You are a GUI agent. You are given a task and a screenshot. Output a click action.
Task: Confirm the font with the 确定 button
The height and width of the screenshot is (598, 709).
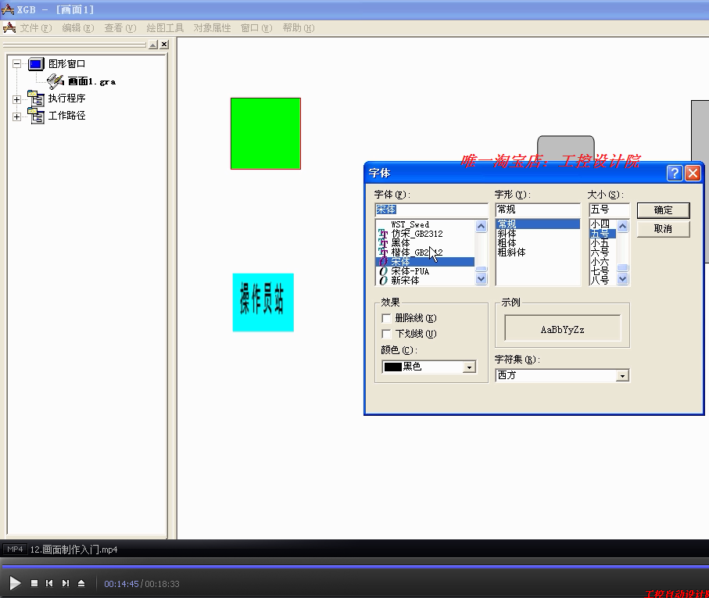coord(664,210)
